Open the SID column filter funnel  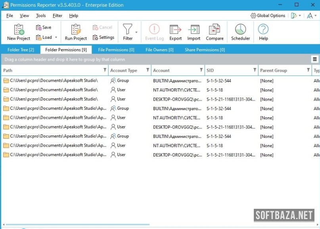tap(255, 70)
